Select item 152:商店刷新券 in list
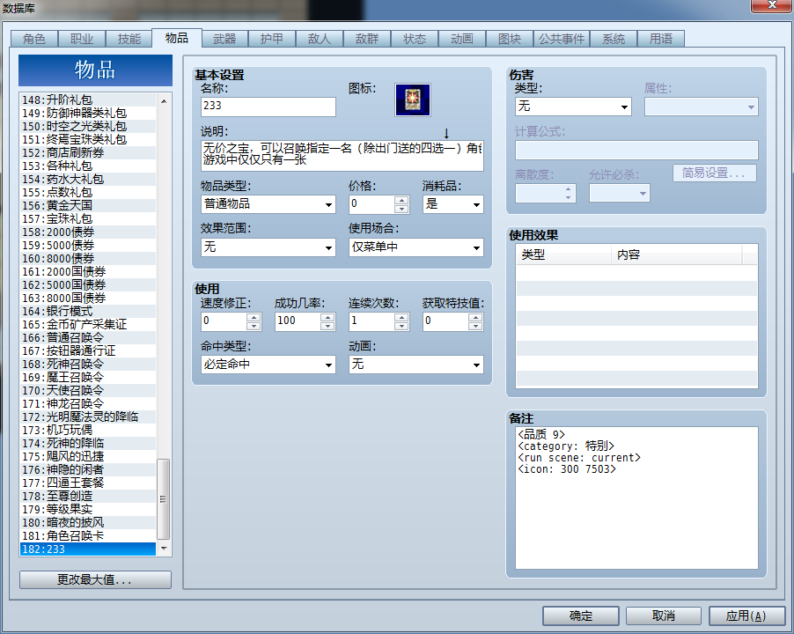Screen dimensions: 794x634 [88, 152]
